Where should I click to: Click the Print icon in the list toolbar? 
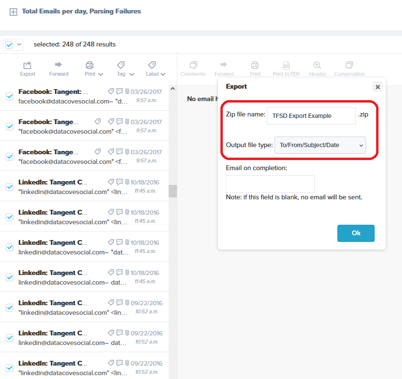click(x=90, y=65)
